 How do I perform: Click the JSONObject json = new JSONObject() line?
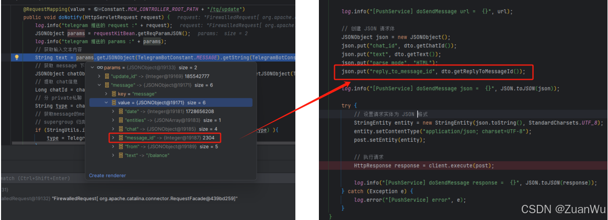(x=396, y=37)
